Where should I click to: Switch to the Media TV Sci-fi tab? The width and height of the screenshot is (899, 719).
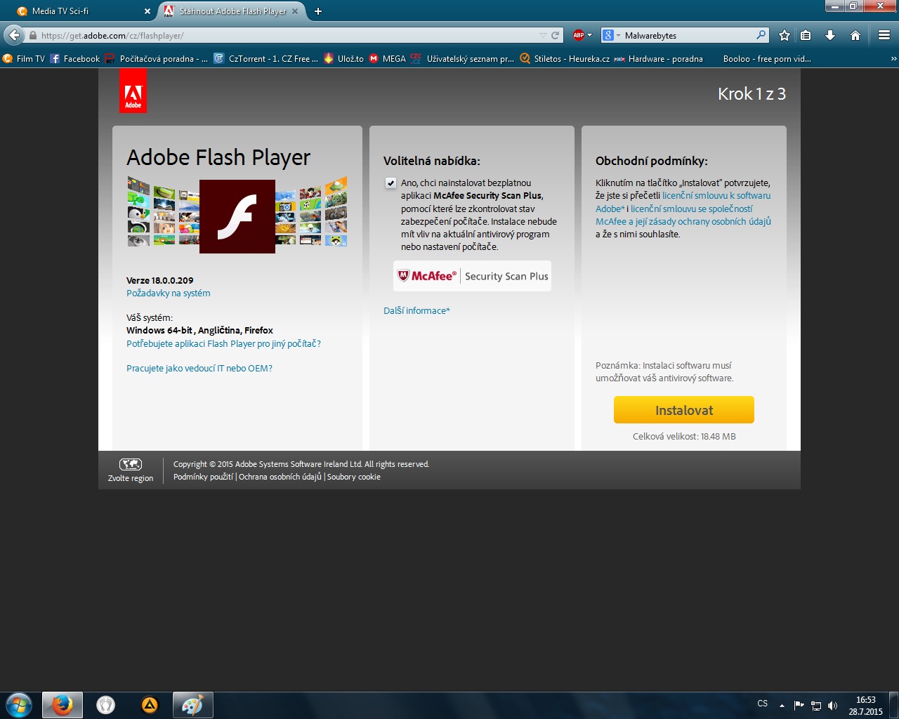coord(84,11)
